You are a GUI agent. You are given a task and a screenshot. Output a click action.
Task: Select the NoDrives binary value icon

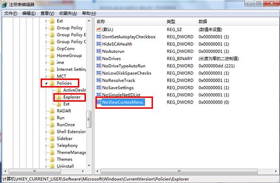coord(99,58)
